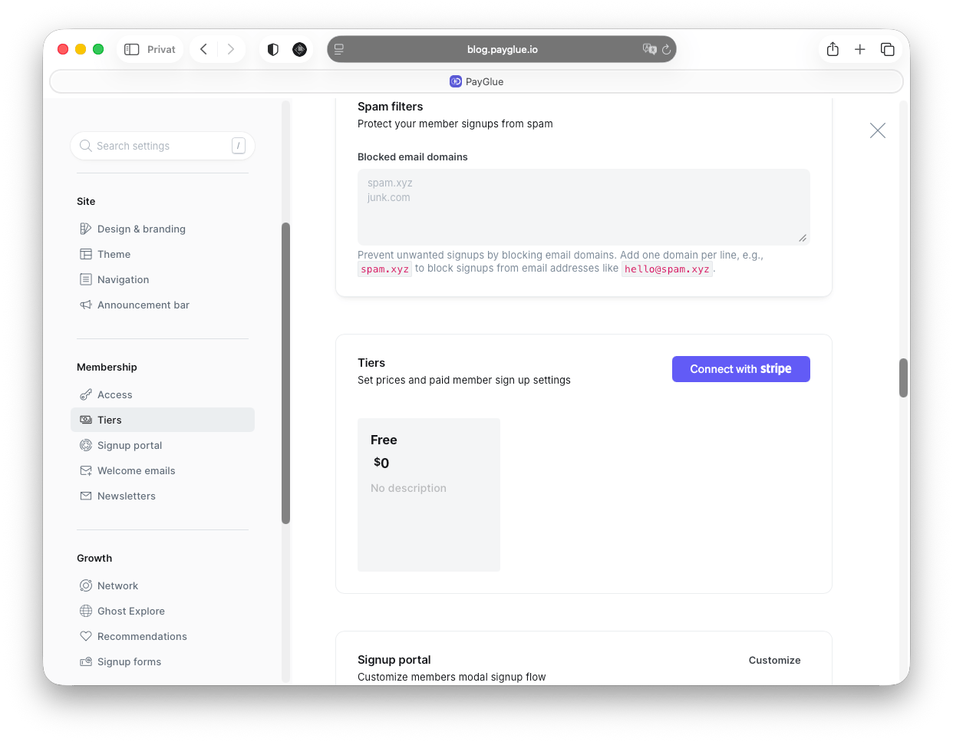Image resolution: width=953 pixels, height=742 pixels.
Task: Click the 'No description' text
Action: [408, 488]
